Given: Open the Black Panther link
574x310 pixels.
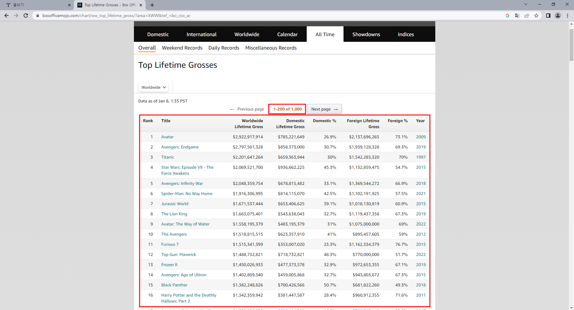Looking at the screenshot, I should 174,285.
